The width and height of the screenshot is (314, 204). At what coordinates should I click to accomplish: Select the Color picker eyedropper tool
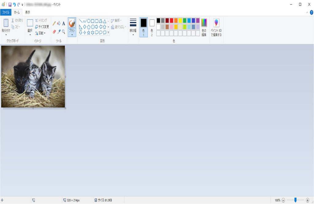point(59,32)
